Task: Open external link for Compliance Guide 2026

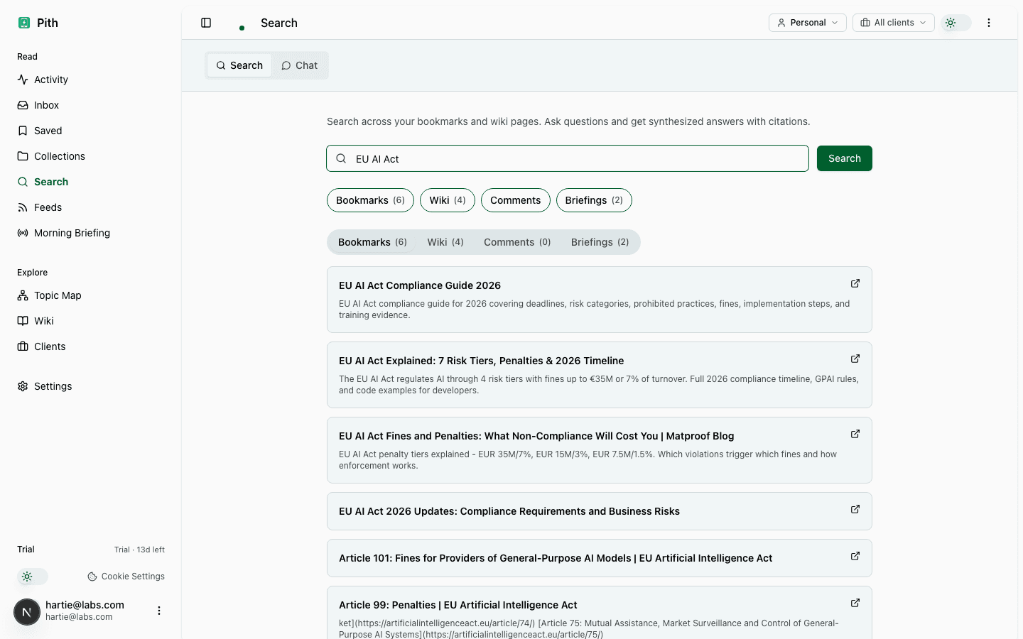Action: pyautogui.click(x=855, y=283)
